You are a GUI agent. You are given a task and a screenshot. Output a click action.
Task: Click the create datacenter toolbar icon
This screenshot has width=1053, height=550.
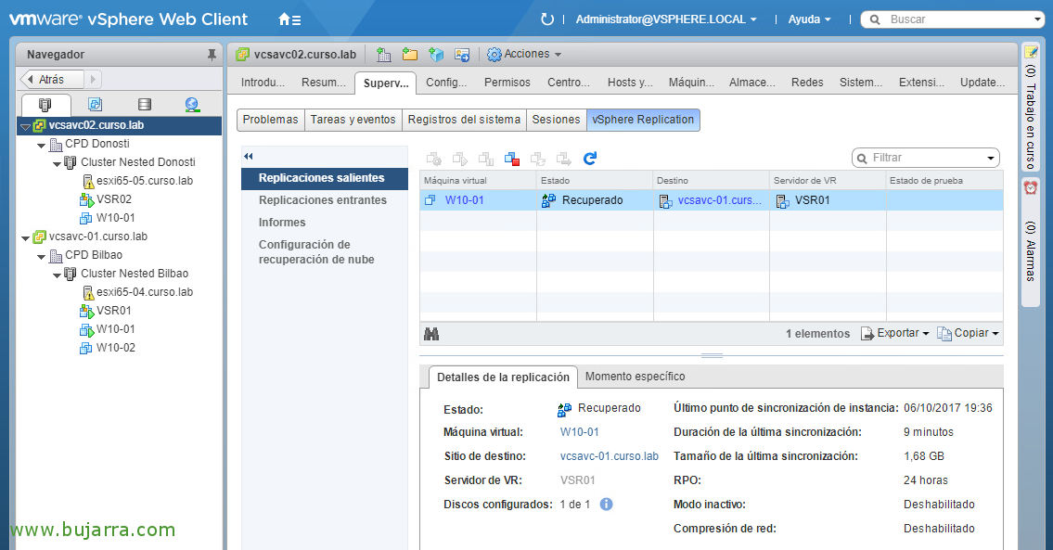[x=383, y=55]
